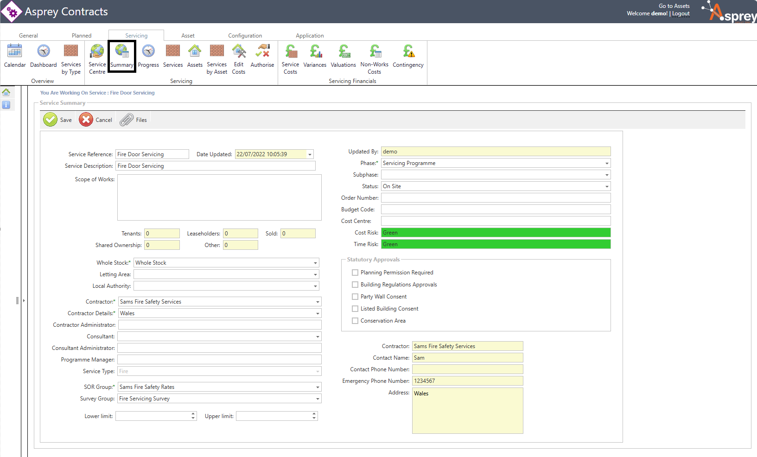Click the Files paperclip icon
This screenshot has height=457, width=757.
[127, 120]
